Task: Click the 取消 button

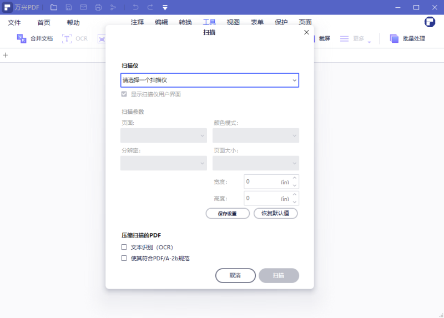Action: click(235, 275)
